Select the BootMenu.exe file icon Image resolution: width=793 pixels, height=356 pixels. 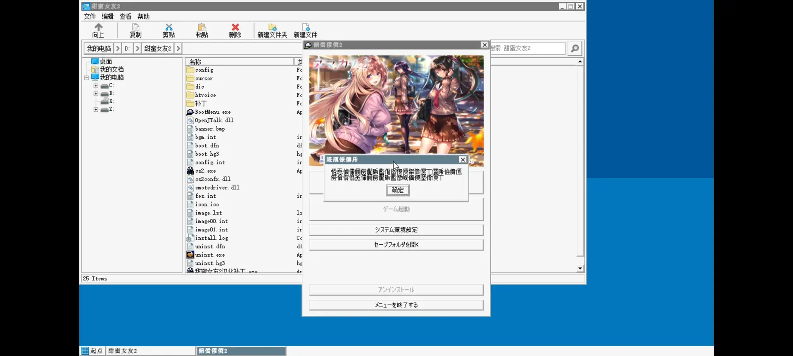point(190,112)
